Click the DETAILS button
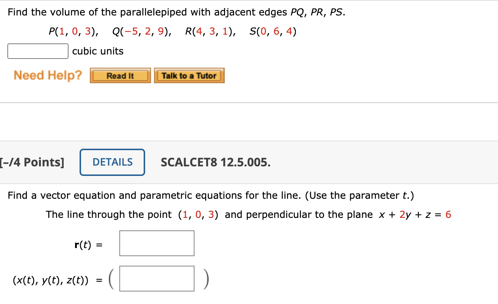The height and width of the screenshot is (304, 498). [x=112, y=162]
